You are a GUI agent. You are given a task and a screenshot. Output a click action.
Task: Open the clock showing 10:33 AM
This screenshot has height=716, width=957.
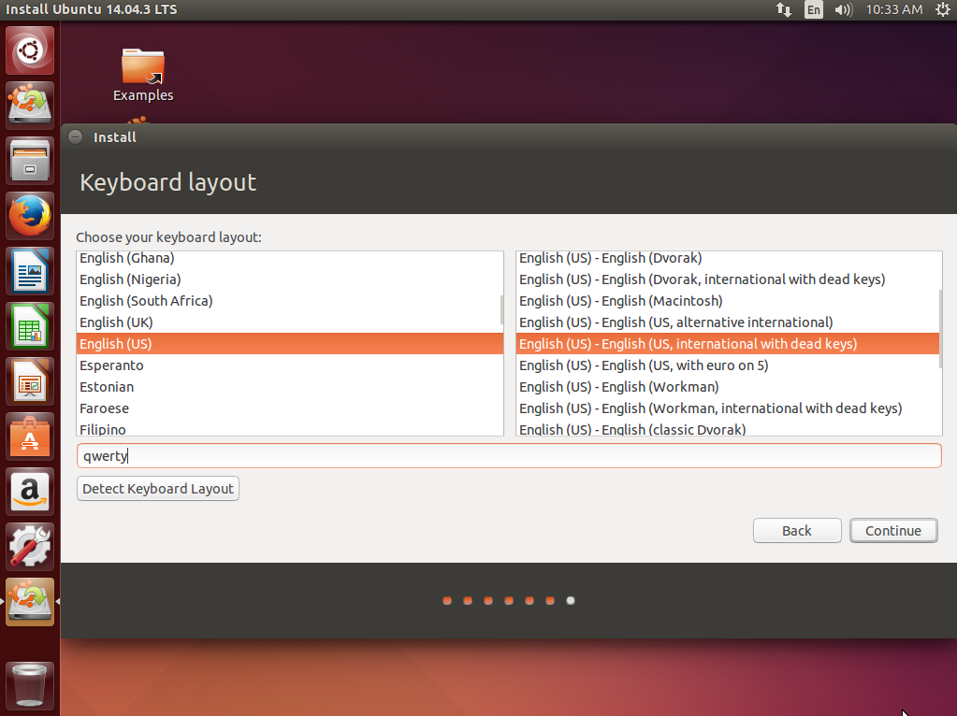[x=894, y=9]
